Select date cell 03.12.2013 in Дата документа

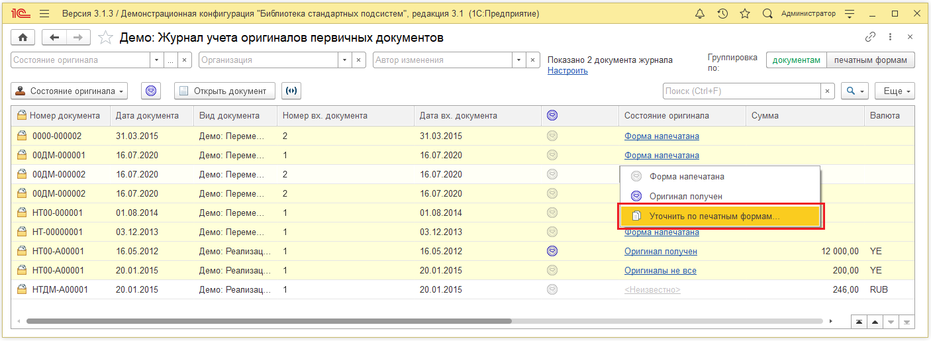(152, 232)
